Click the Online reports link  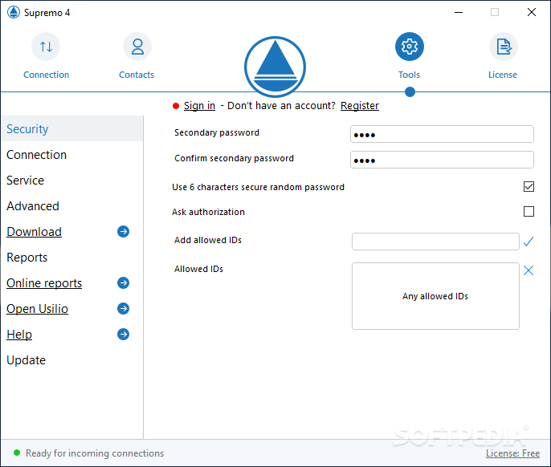(44, 283)
